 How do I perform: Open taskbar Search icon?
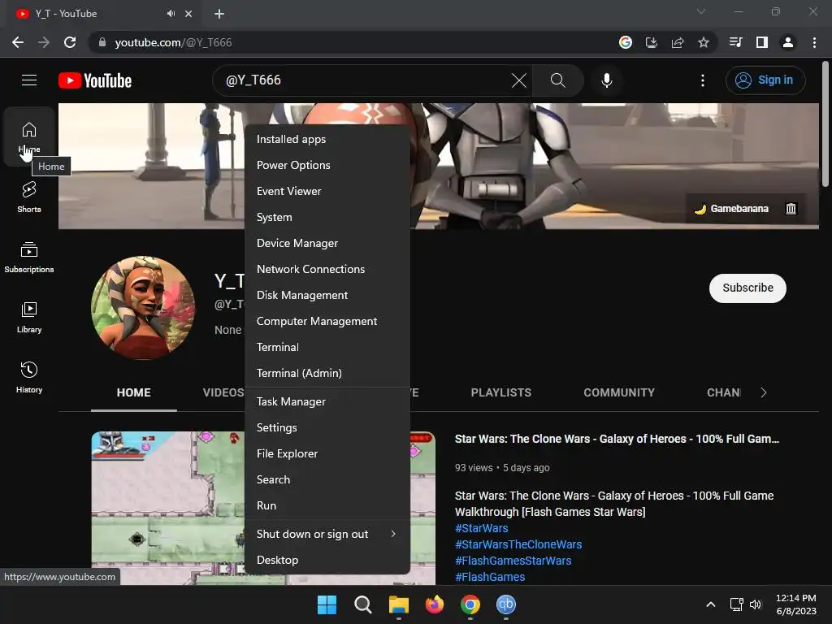point(363,604)
